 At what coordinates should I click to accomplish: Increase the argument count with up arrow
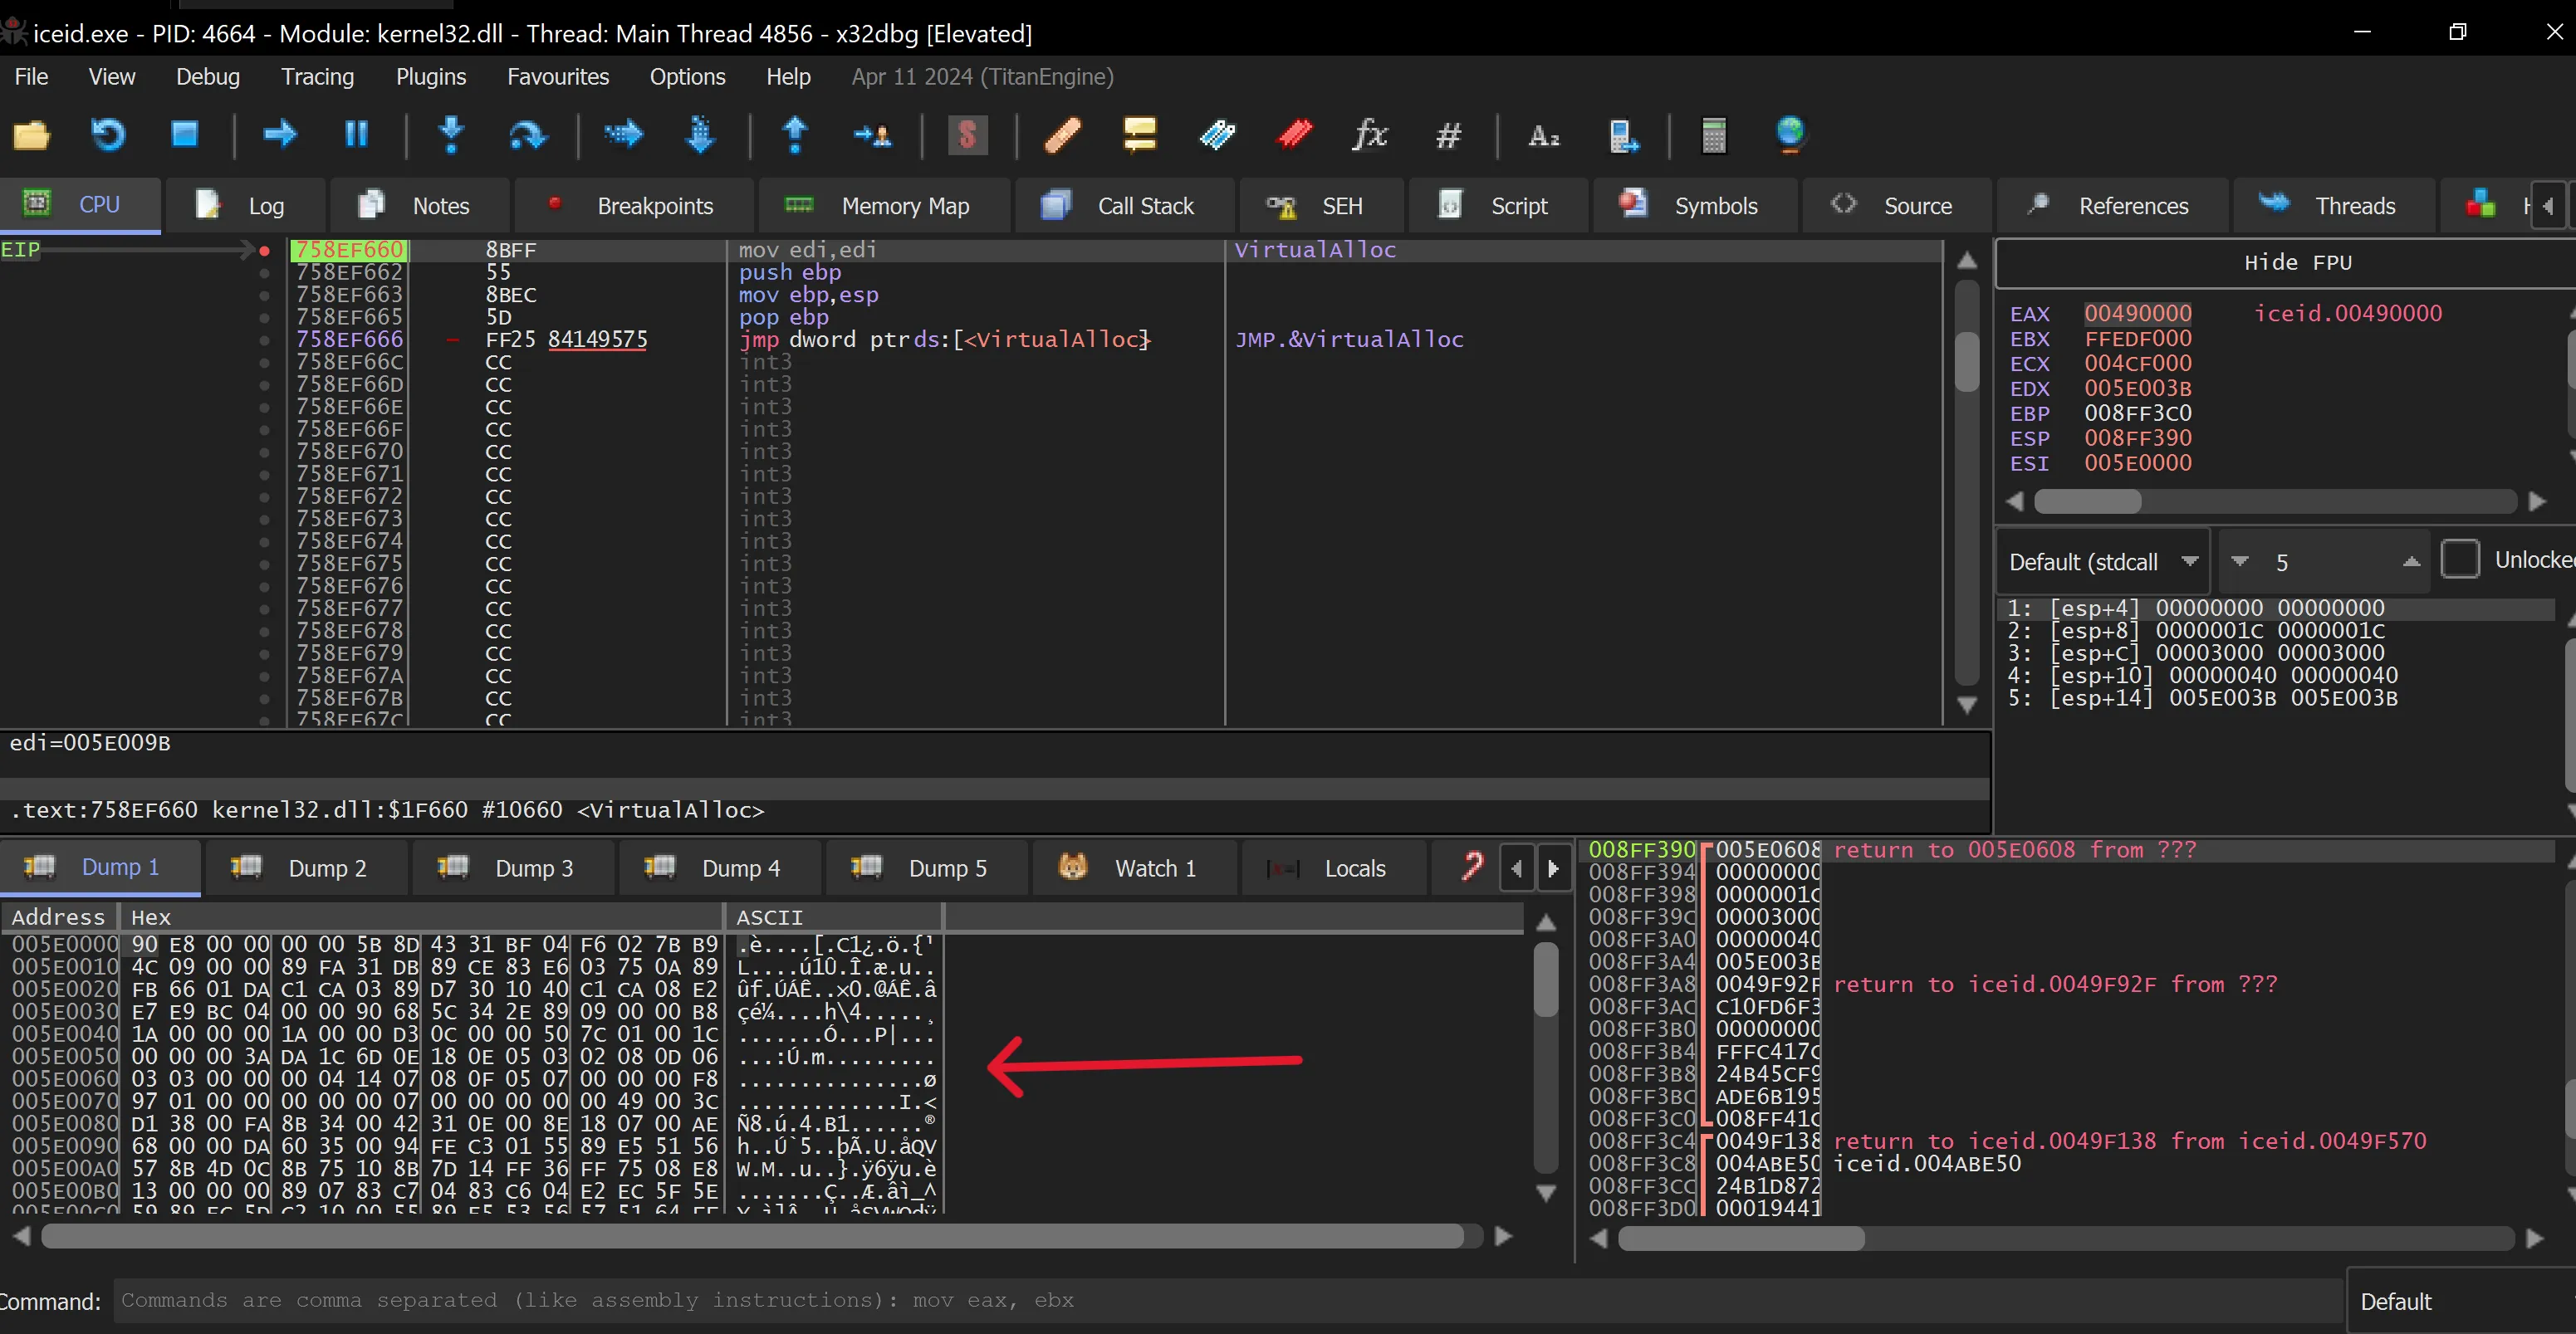point(2411,562)
